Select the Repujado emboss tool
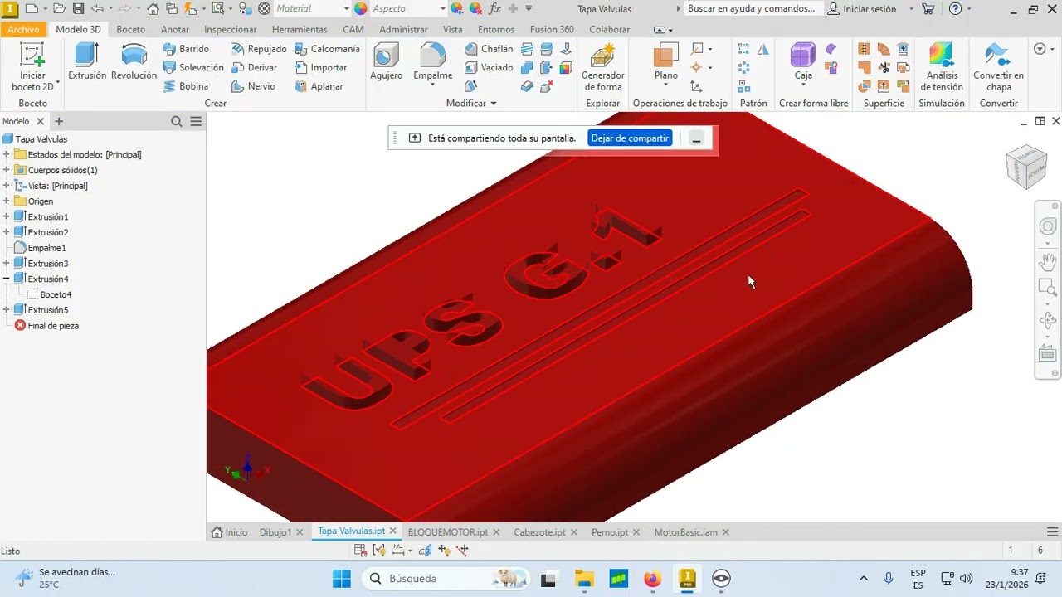 [259, 49]
